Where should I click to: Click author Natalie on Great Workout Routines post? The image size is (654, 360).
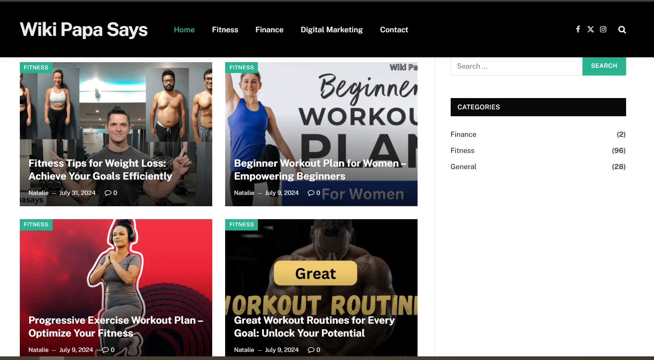(x=244, y=350)
